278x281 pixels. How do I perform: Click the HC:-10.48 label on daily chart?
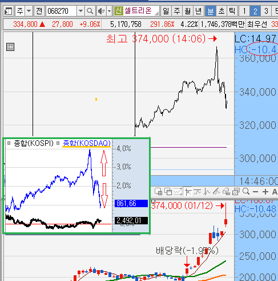[255, 209]
